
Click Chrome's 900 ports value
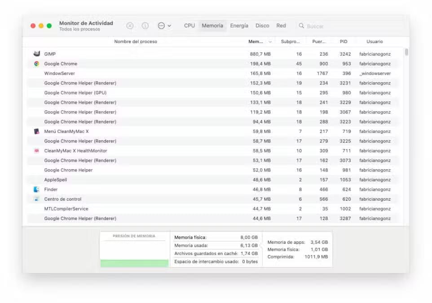pyautogui.click(x=323, y=64)
